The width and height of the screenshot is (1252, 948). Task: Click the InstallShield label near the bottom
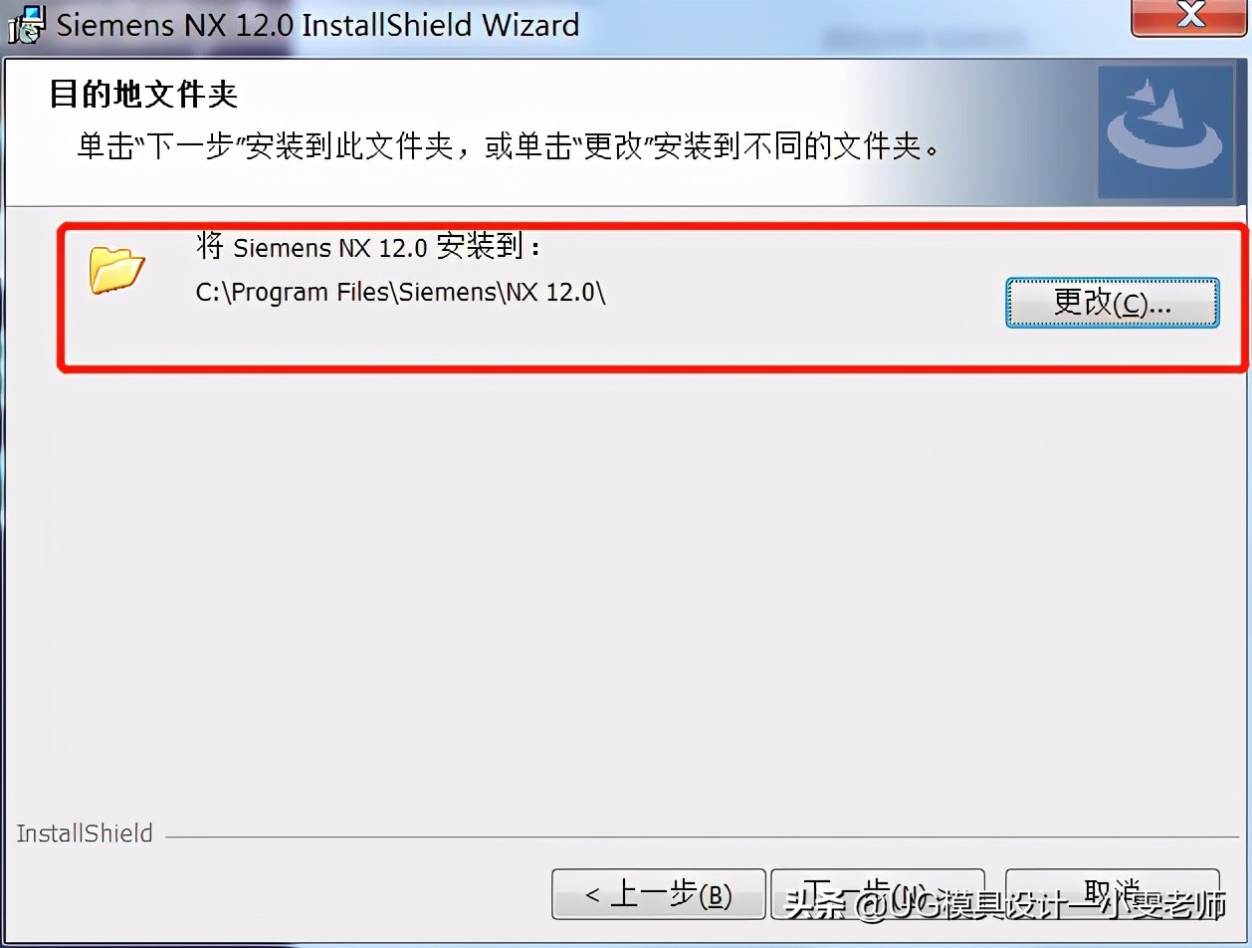(85, 833)
